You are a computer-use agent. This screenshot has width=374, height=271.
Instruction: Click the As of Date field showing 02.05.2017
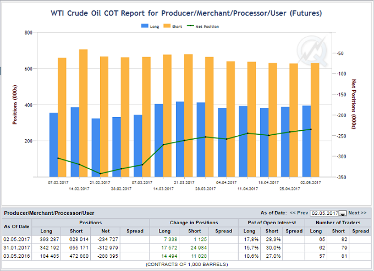(325, 213)
